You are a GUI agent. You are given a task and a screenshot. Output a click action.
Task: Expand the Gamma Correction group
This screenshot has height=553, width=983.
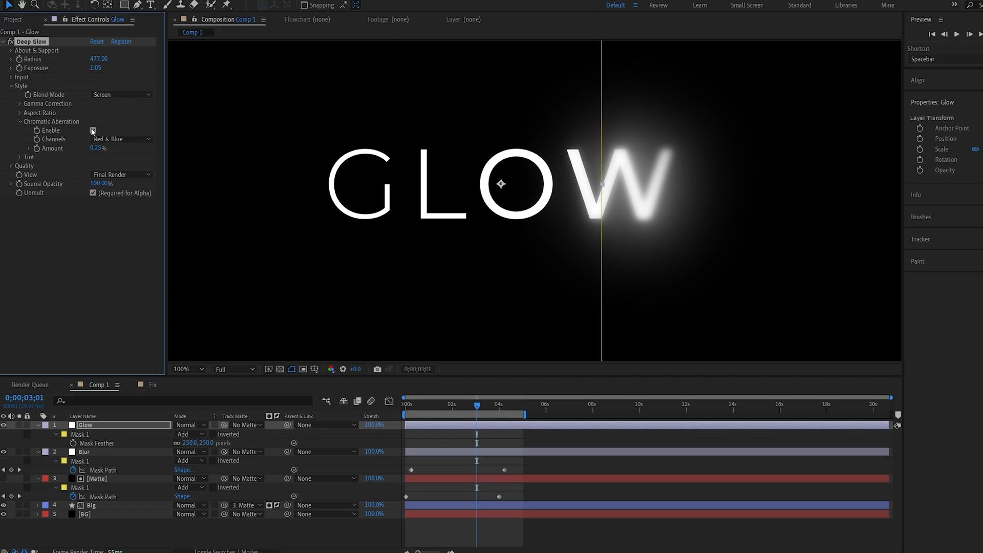[x=19, y=103]
